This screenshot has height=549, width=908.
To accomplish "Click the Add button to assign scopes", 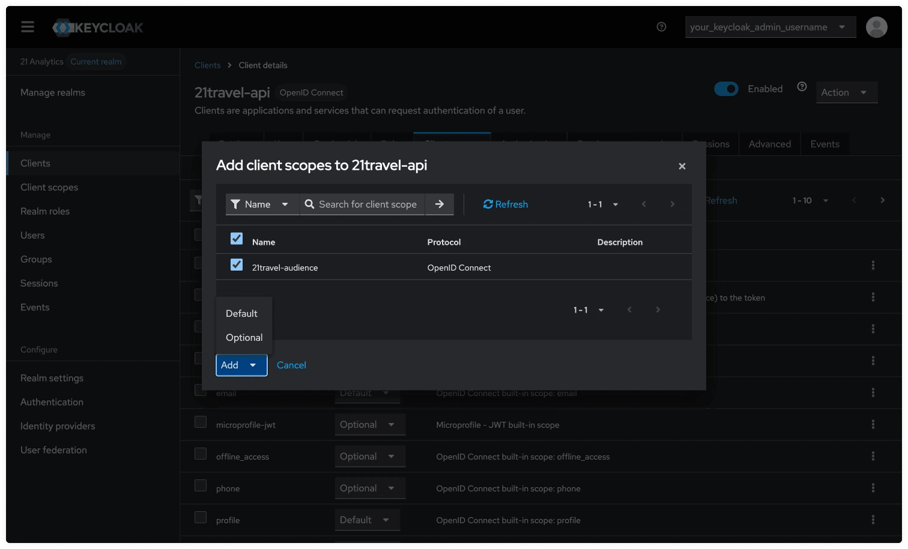I will (230, 365).
